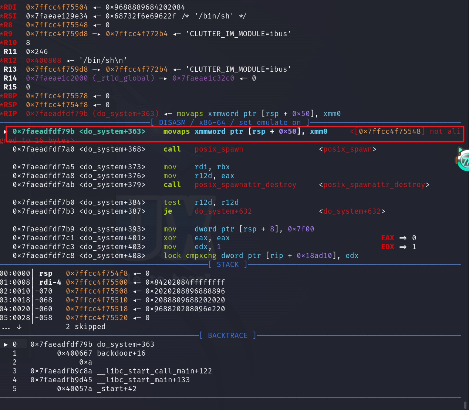The image size is (469, 410).
Task: Click the RSP register value 0x7ffcc4f754f8
Action: (57, 105)
